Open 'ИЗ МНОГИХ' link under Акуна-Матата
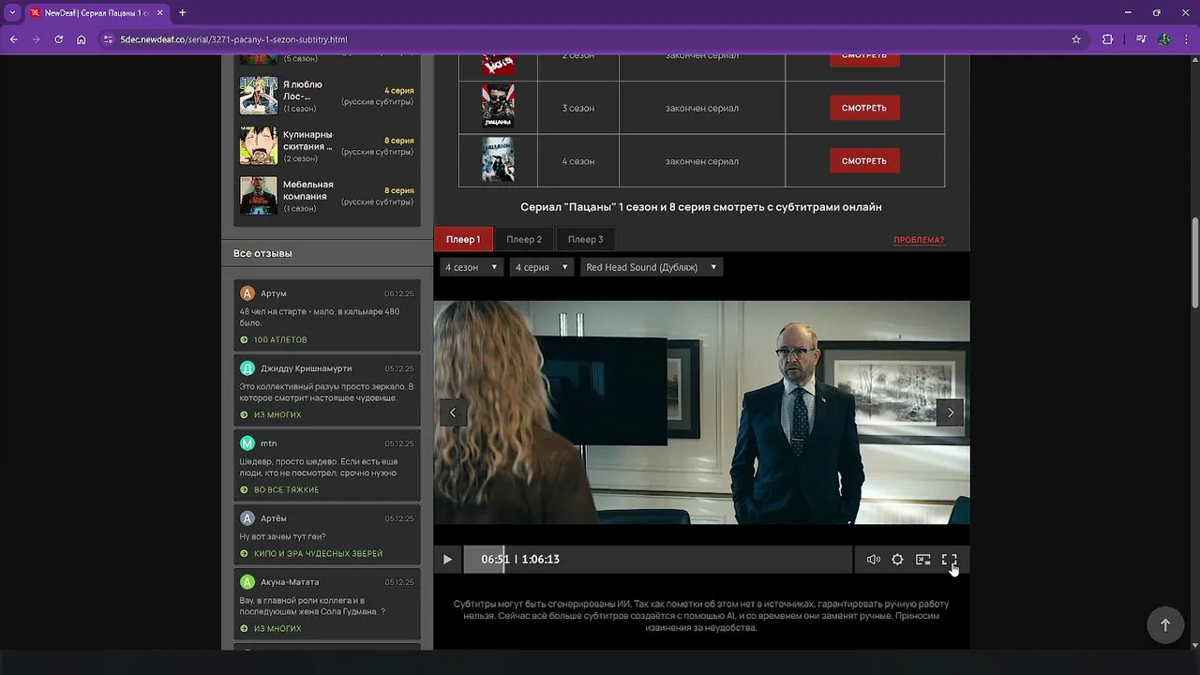Image resolution: width=1200 pixels, height=675 pixels. click(x=277, y=628)
